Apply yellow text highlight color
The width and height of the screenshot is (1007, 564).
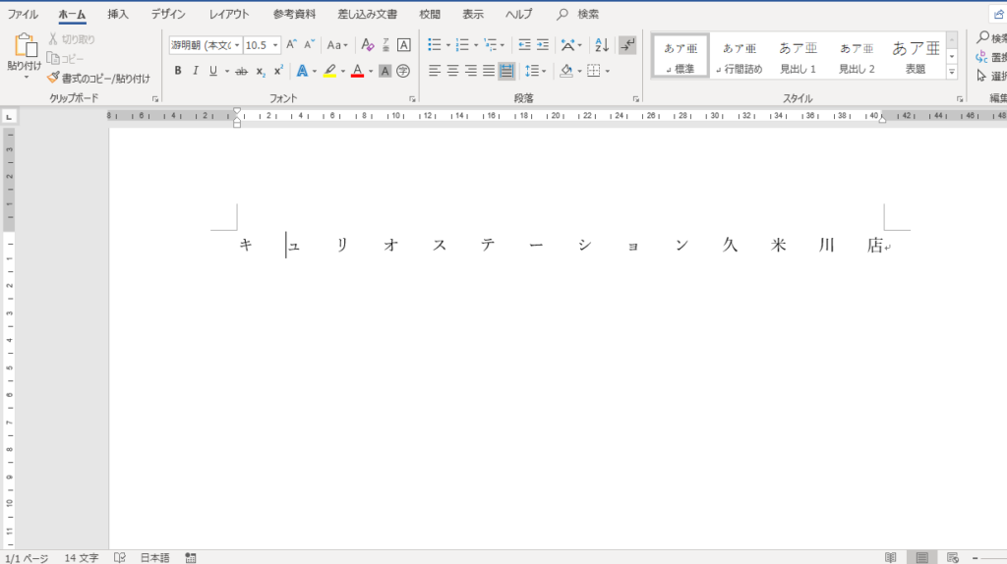click(x=329, y=71)
